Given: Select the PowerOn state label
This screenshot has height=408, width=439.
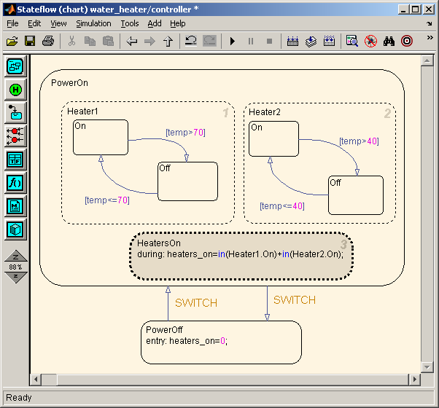Looking at the screenshot, I should click(69, 83).
